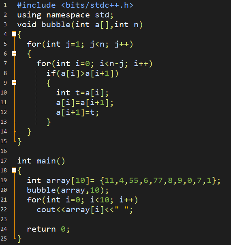Collapse the bubble function body fold marker
The image size is (231, 245).
click(x=14, y=34)
